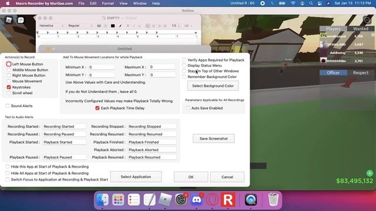This screenshot has width=376, height=211.
Task: Enable Mouse Movement recording
Action: [x=9, y=81]
